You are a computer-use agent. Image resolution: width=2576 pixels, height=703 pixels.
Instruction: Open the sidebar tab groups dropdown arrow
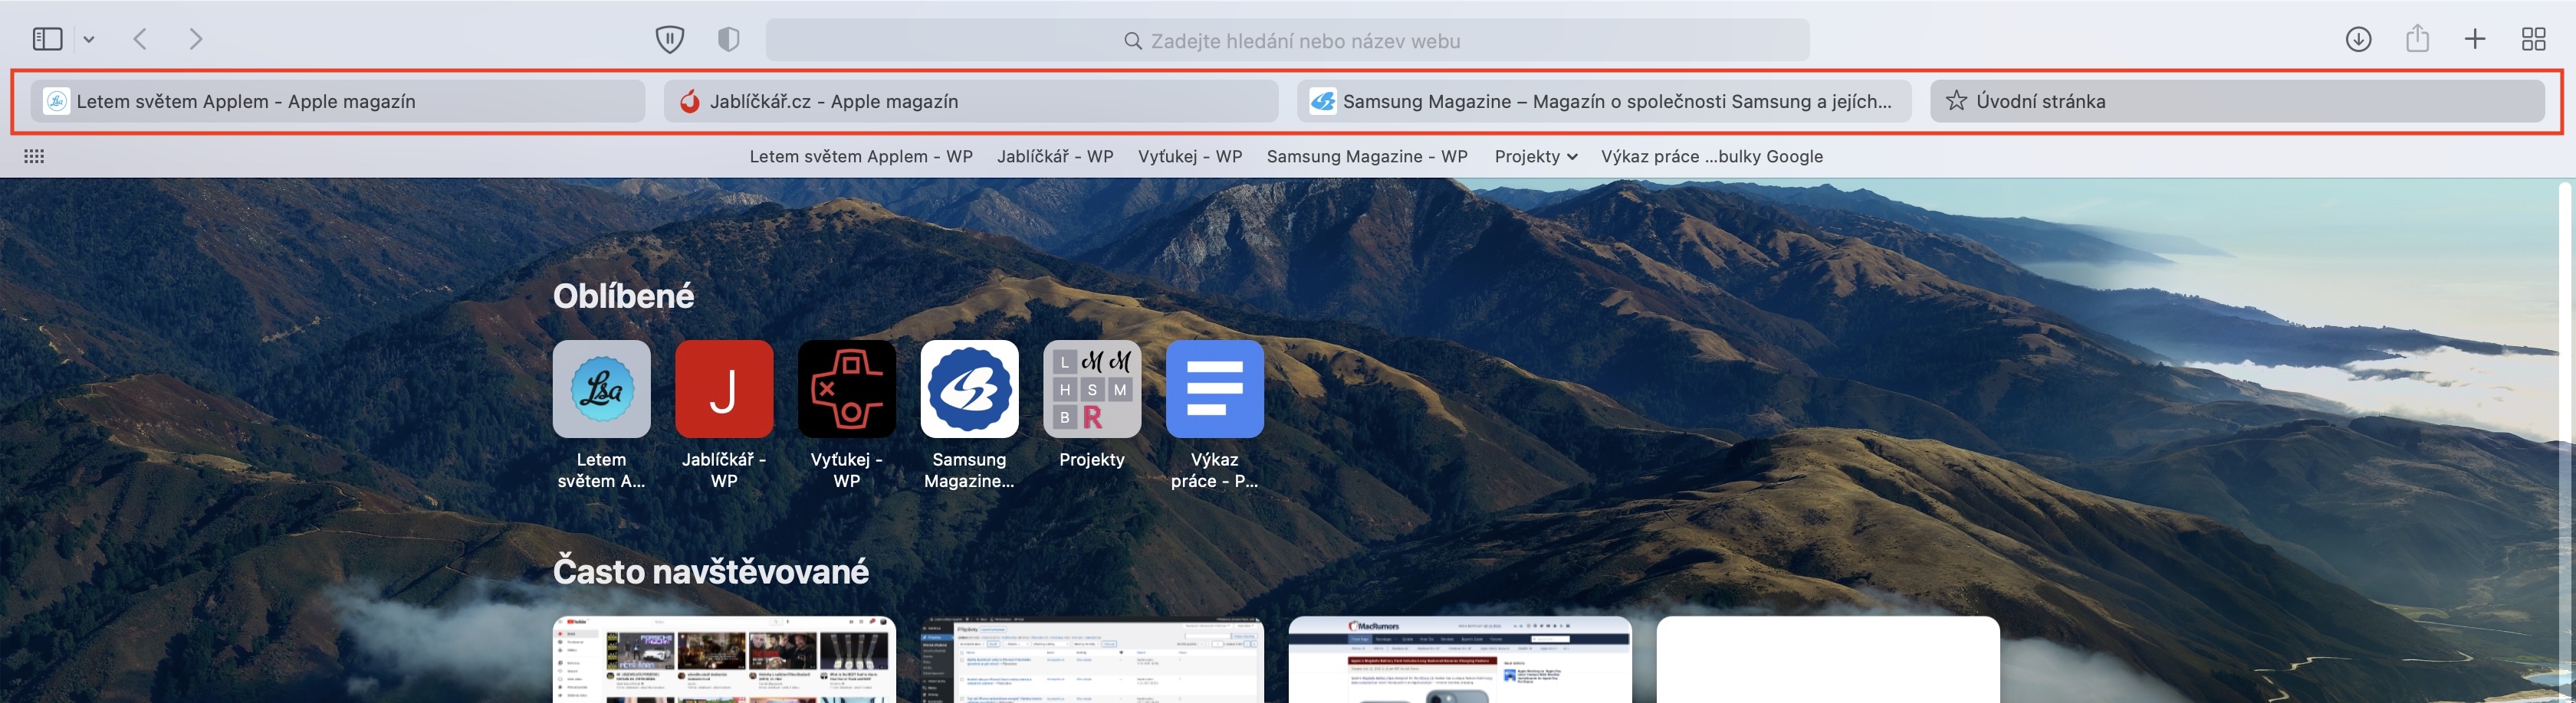pyautogui.click(x=89, y=40)
